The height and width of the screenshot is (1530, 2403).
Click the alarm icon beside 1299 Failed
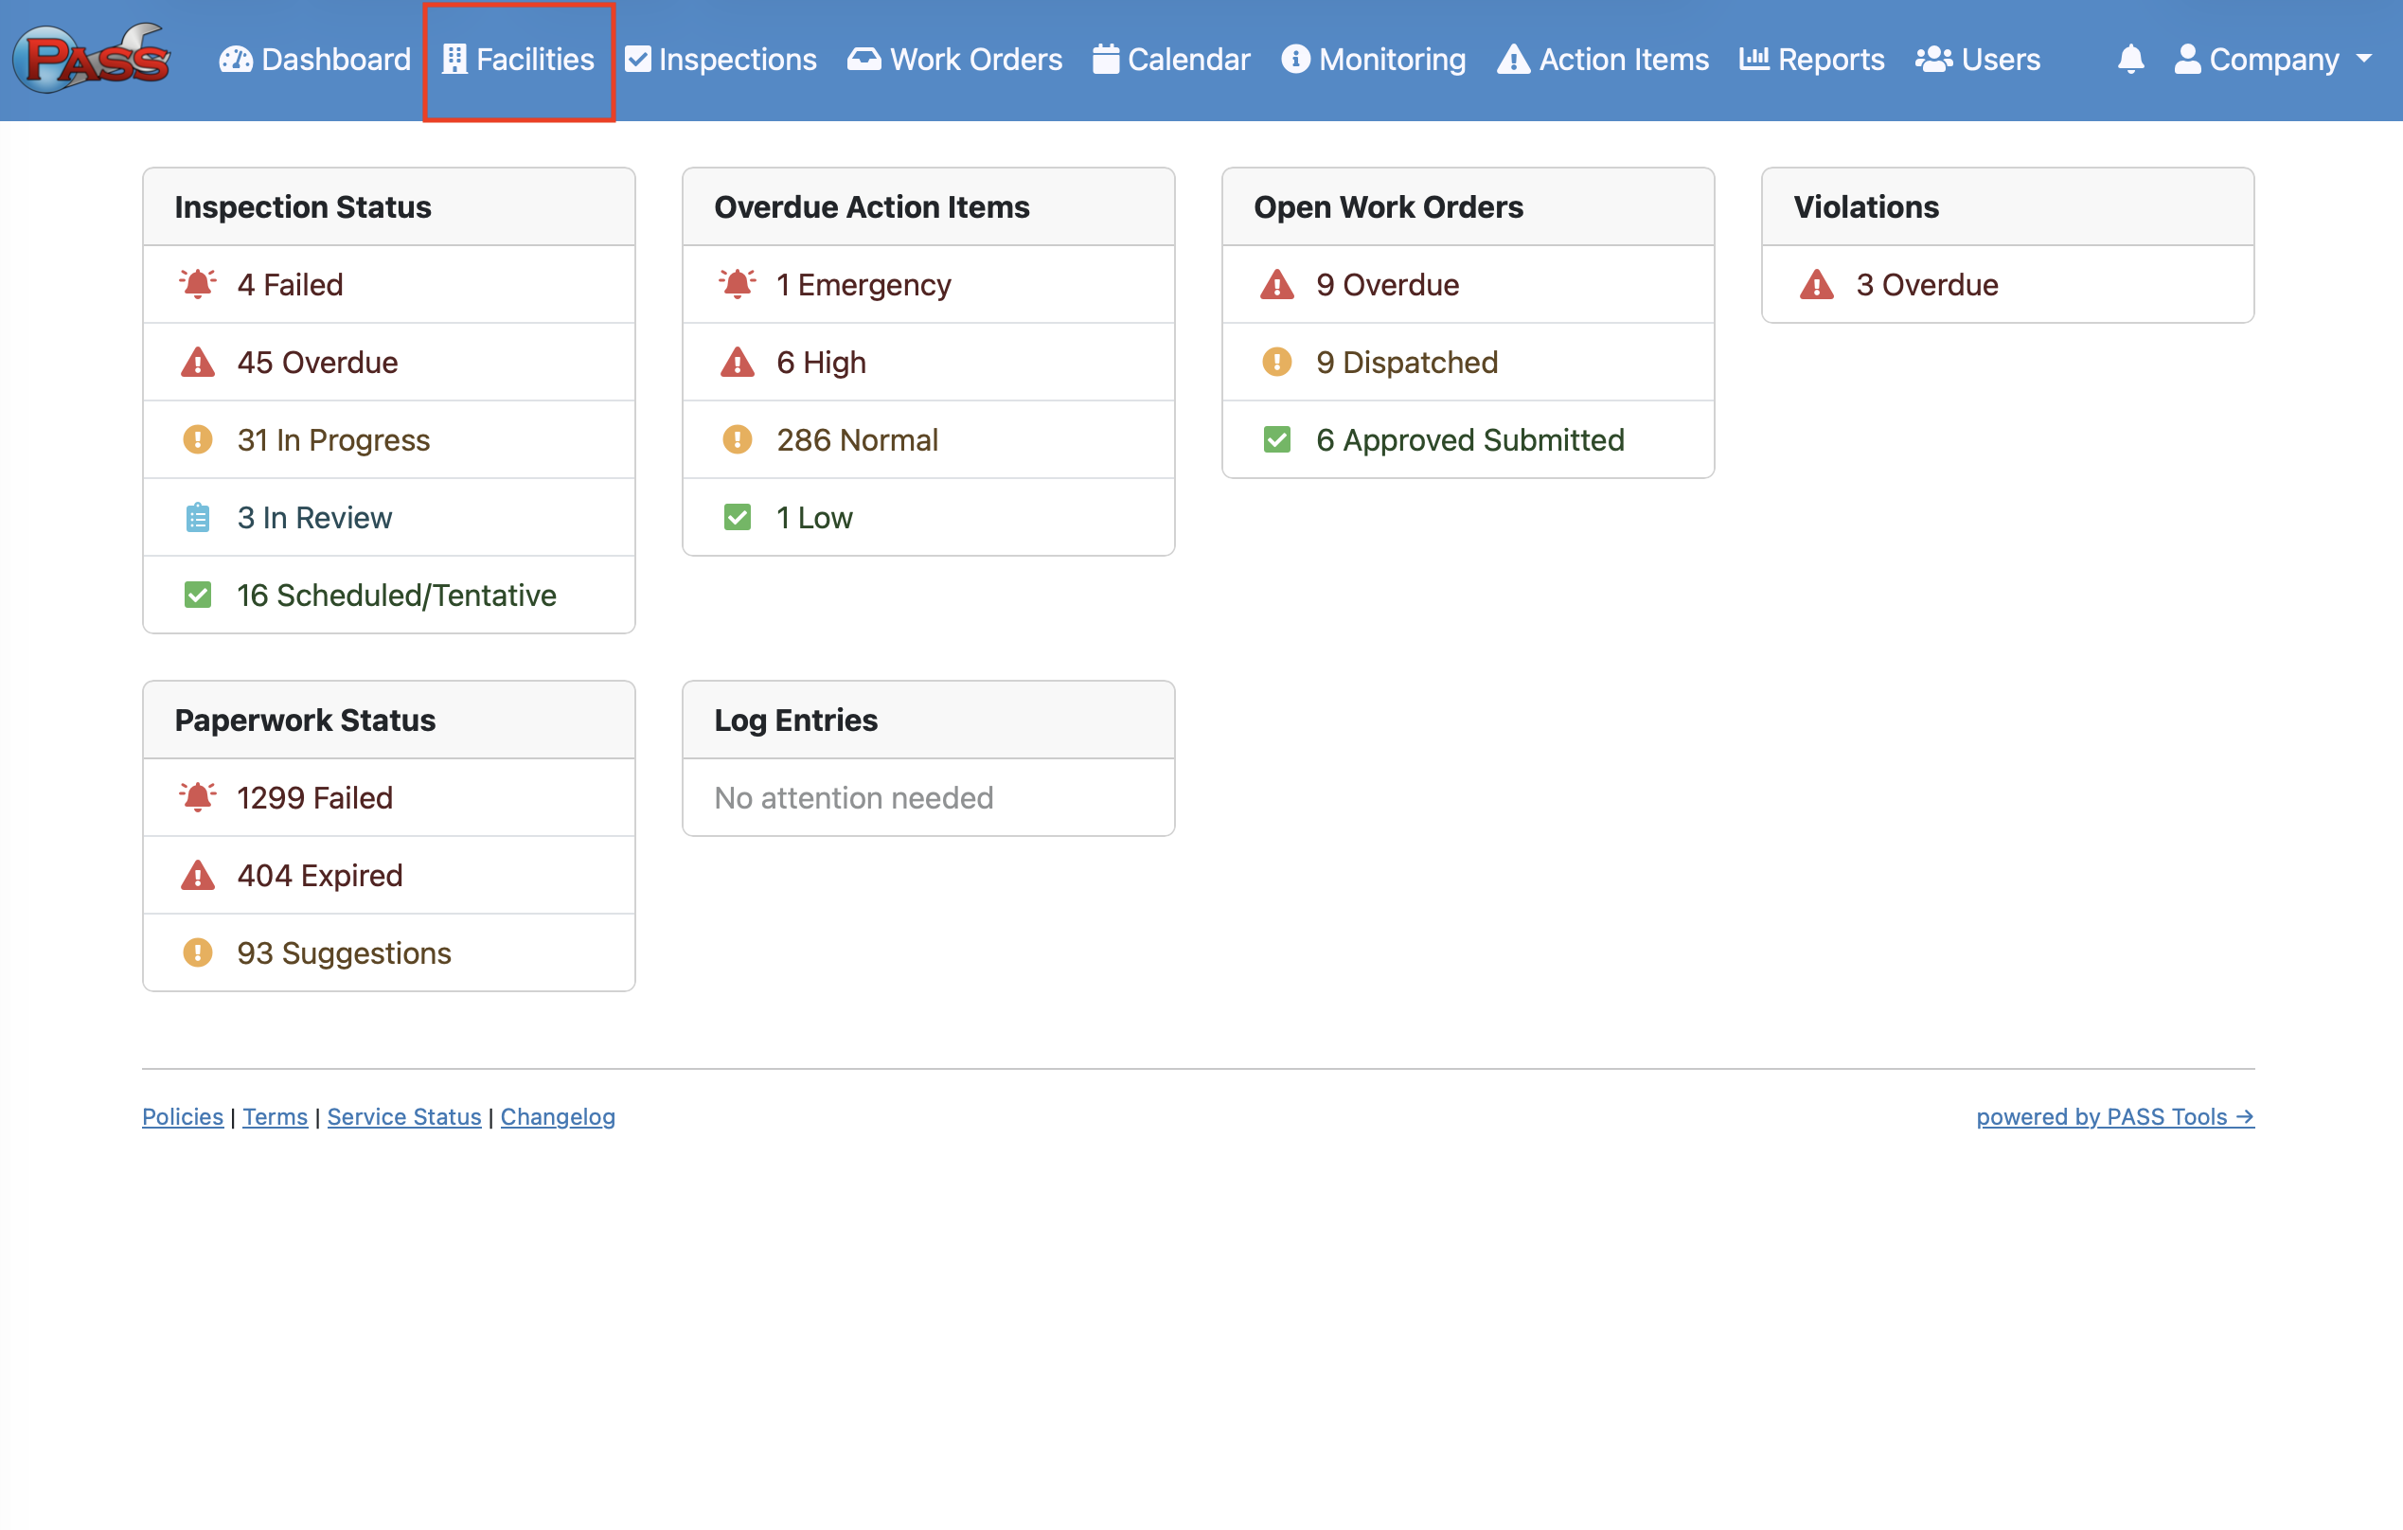pyautogui.click(x=198, y=797)
